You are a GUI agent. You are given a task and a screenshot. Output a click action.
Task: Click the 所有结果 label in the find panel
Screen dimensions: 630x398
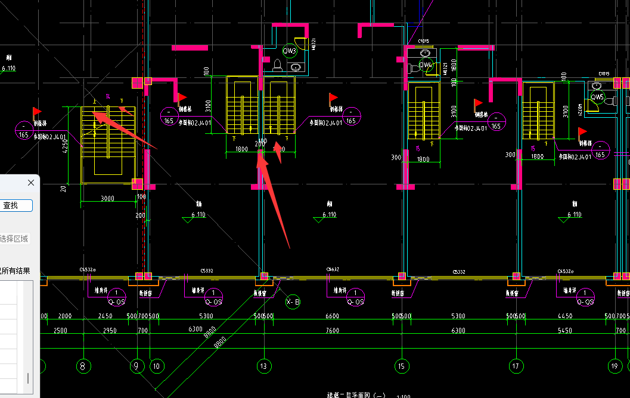[15, 271]
